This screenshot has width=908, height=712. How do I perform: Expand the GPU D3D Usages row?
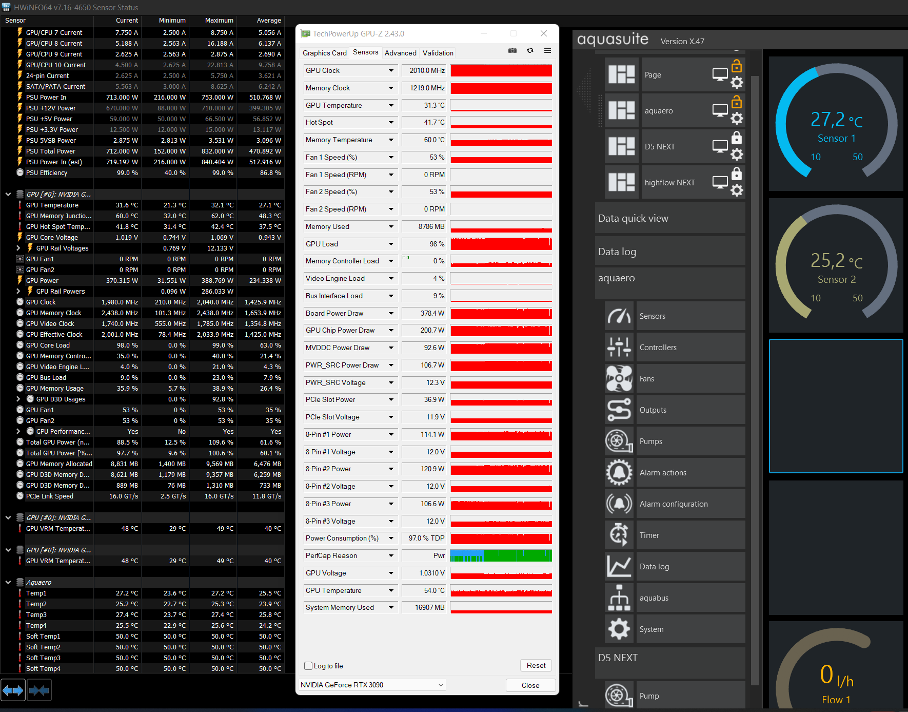18,399
